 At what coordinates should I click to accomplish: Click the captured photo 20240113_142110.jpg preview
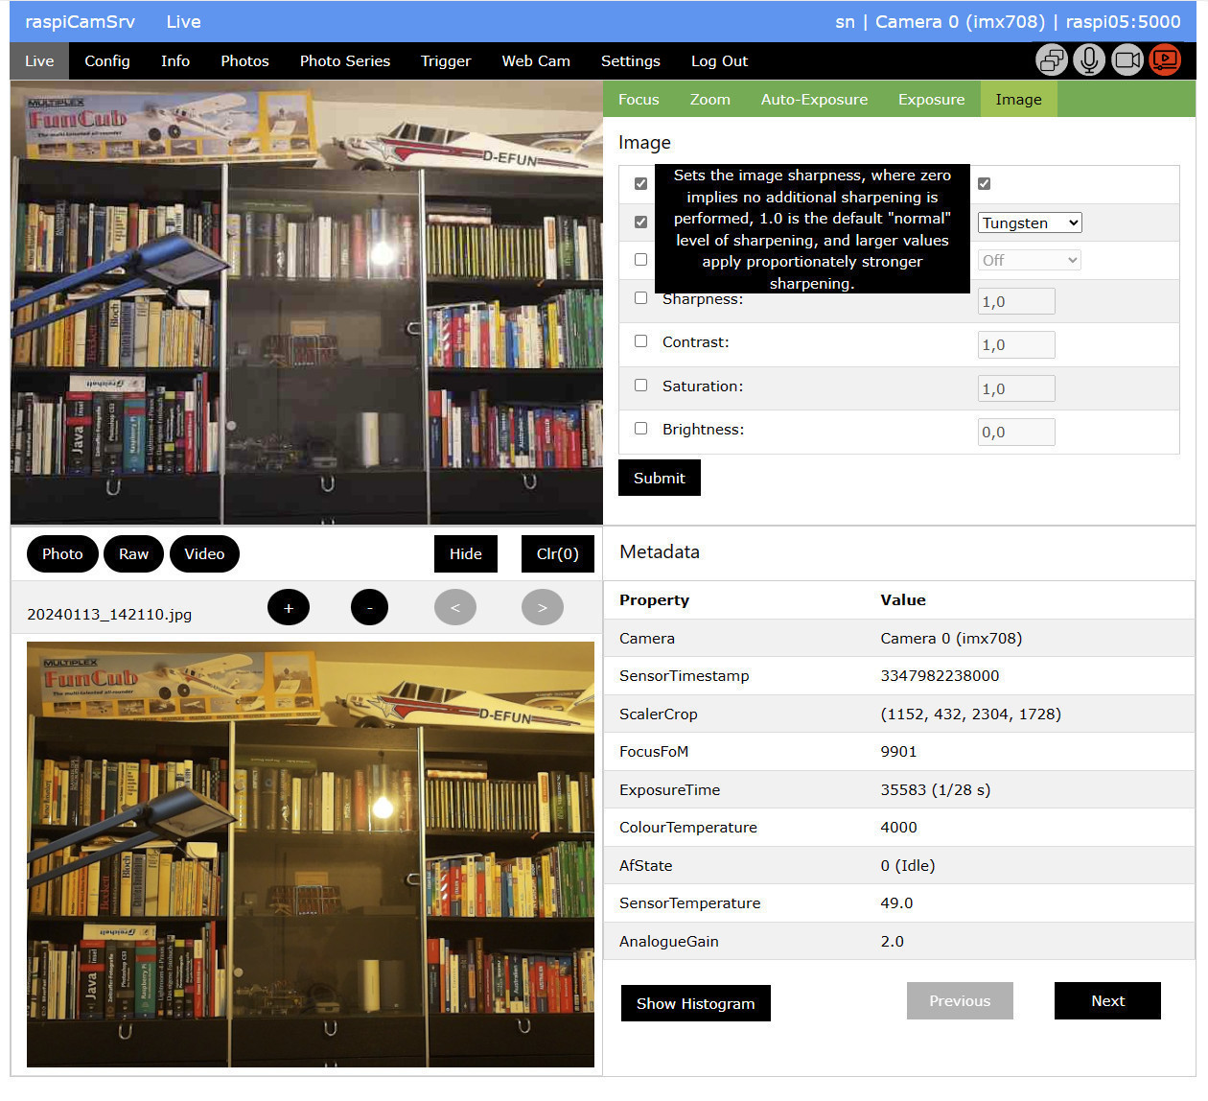click(x=311, y=854)
